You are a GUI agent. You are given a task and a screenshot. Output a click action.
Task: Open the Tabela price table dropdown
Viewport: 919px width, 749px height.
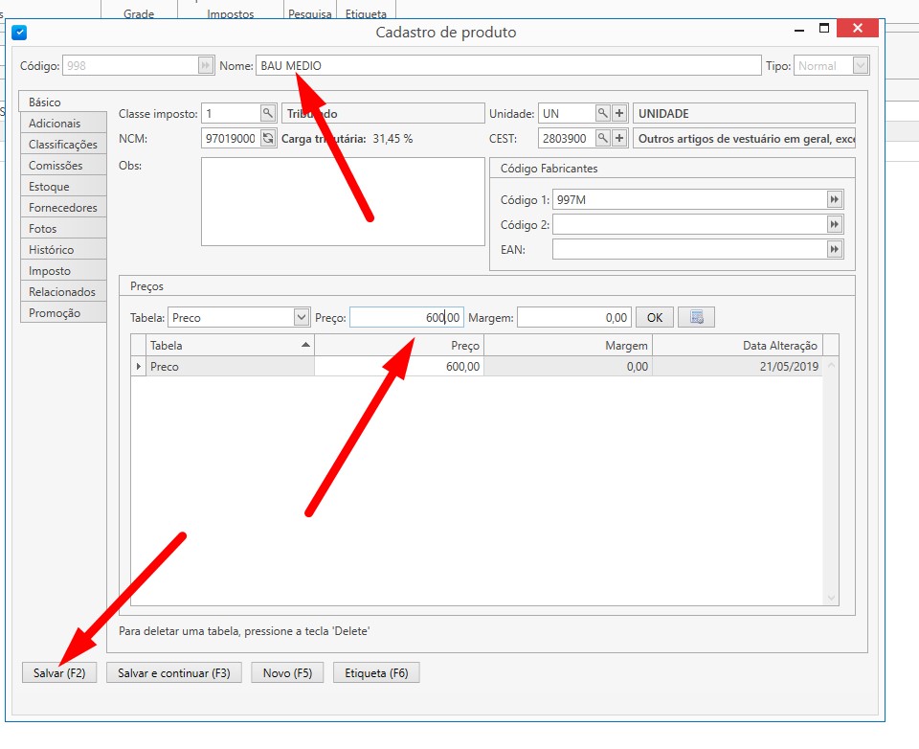point(300,317)
